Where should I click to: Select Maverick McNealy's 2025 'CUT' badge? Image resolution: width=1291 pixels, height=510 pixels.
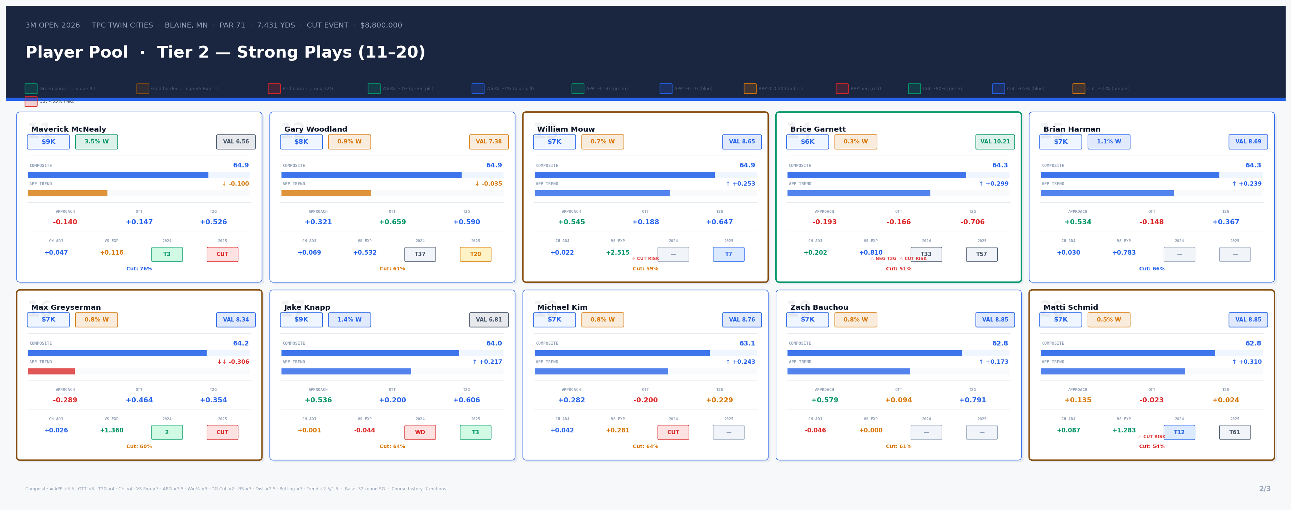pyautogui.click(x=222, y=254)
